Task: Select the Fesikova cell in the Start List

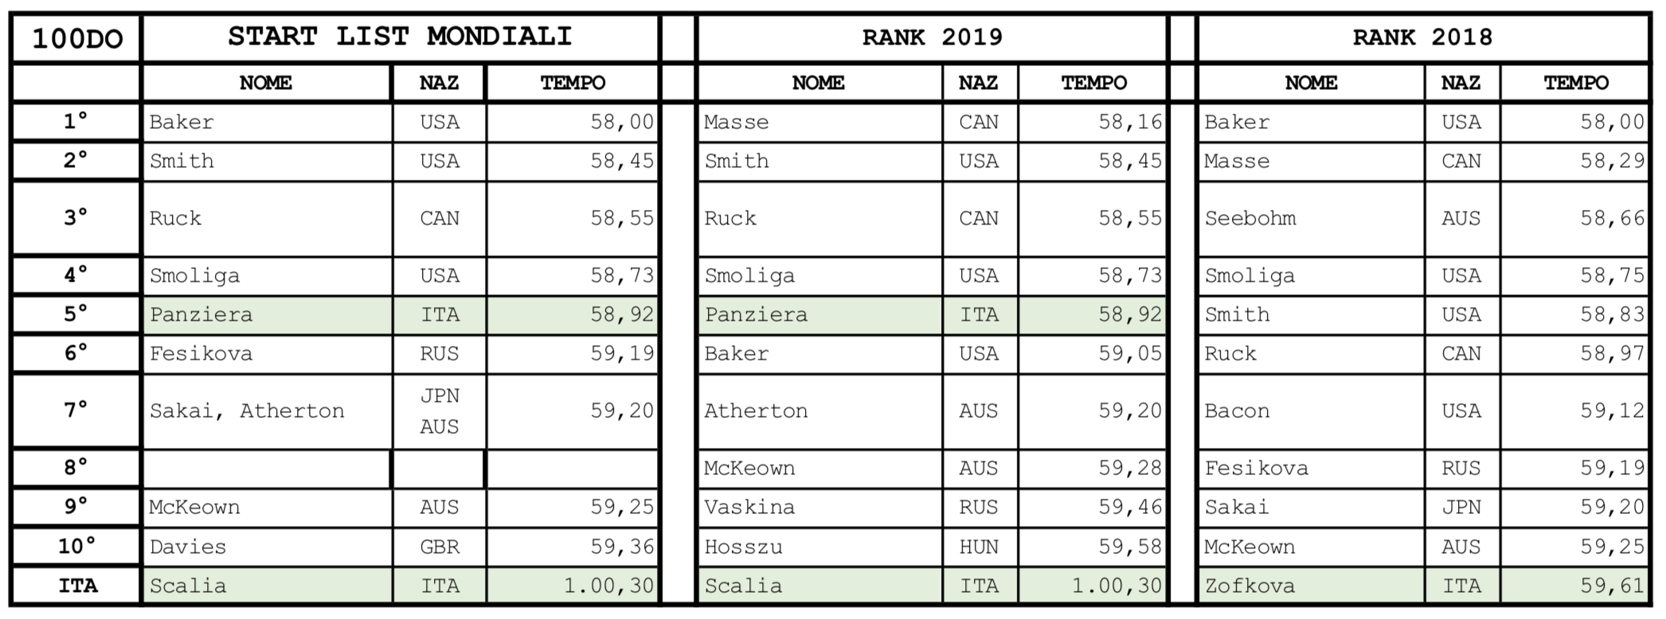Action: [x=268, y=354]
